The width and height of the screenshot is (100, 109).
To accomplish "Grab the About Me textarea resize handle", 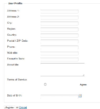I will click(x=83, y=75).
